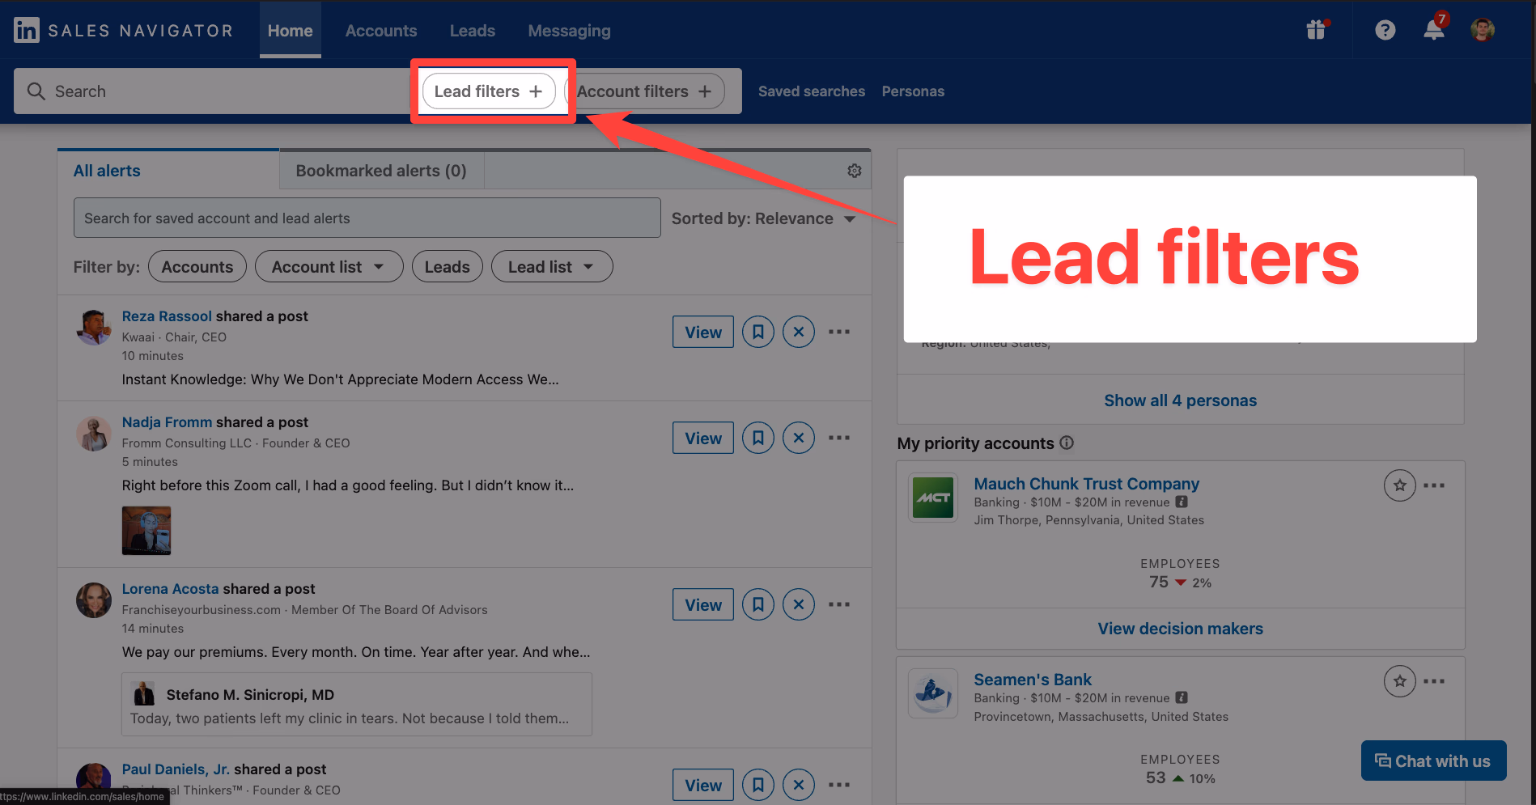Toggle the Leads filter chip
The image size is (1536, 805).
447,266
